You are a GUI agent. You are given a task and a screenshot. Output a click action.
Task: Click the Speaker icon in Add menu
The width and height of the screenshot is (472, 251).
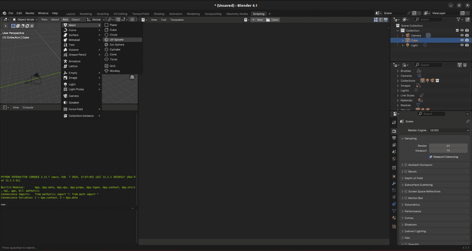65,103
